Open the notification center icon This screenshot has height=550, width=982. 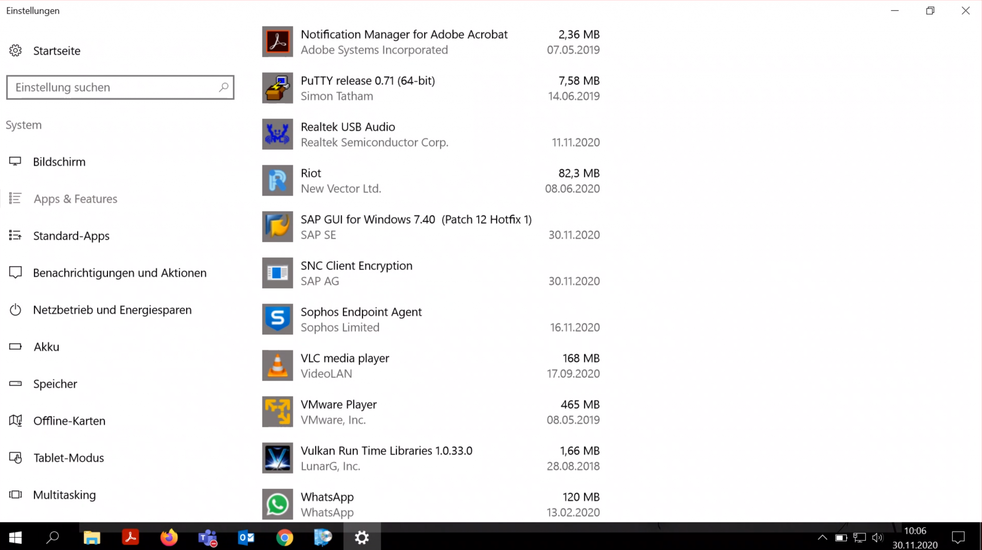click(958, 537)
